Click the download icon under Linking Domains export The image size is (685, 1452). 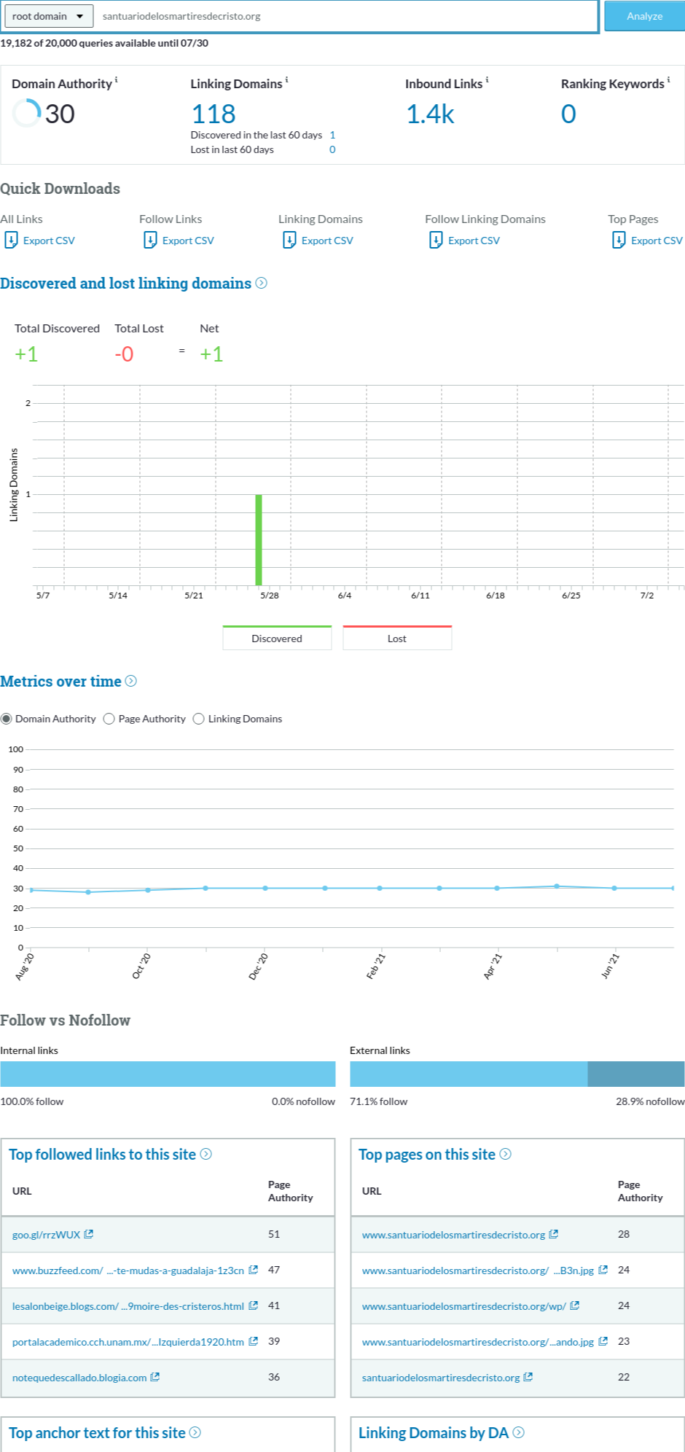(x=289, y=240)
